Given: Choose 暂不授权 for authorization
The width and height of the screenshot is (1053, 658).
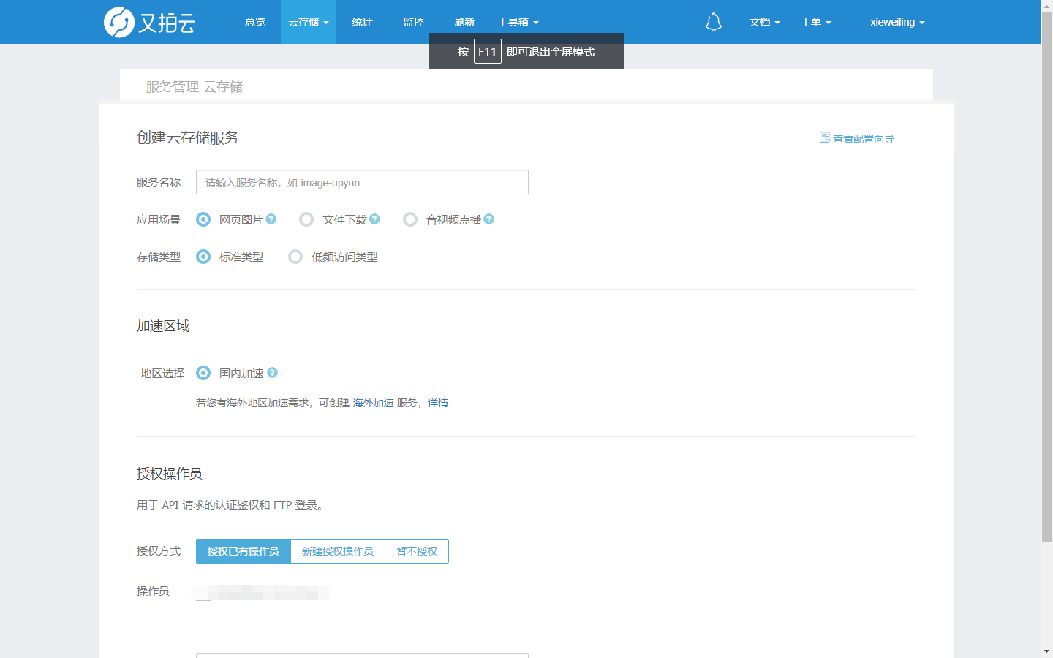Looking at the screenshot, I should pyautogui.click(x=416, y=551).
